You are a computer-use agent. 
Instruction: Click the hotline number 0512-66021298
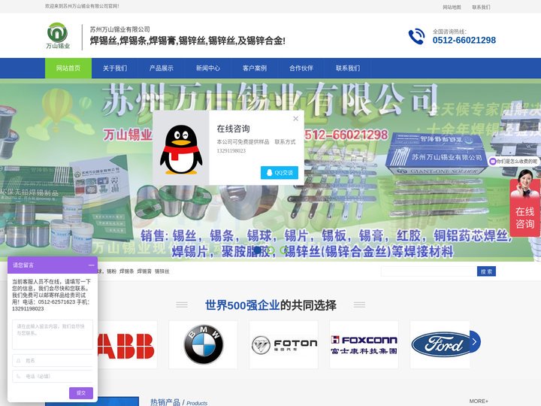tap(464, 40)
